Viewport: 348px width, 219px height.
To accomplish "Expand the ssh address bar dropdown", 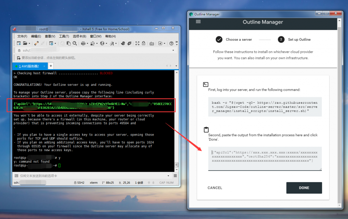I will 173,50.
